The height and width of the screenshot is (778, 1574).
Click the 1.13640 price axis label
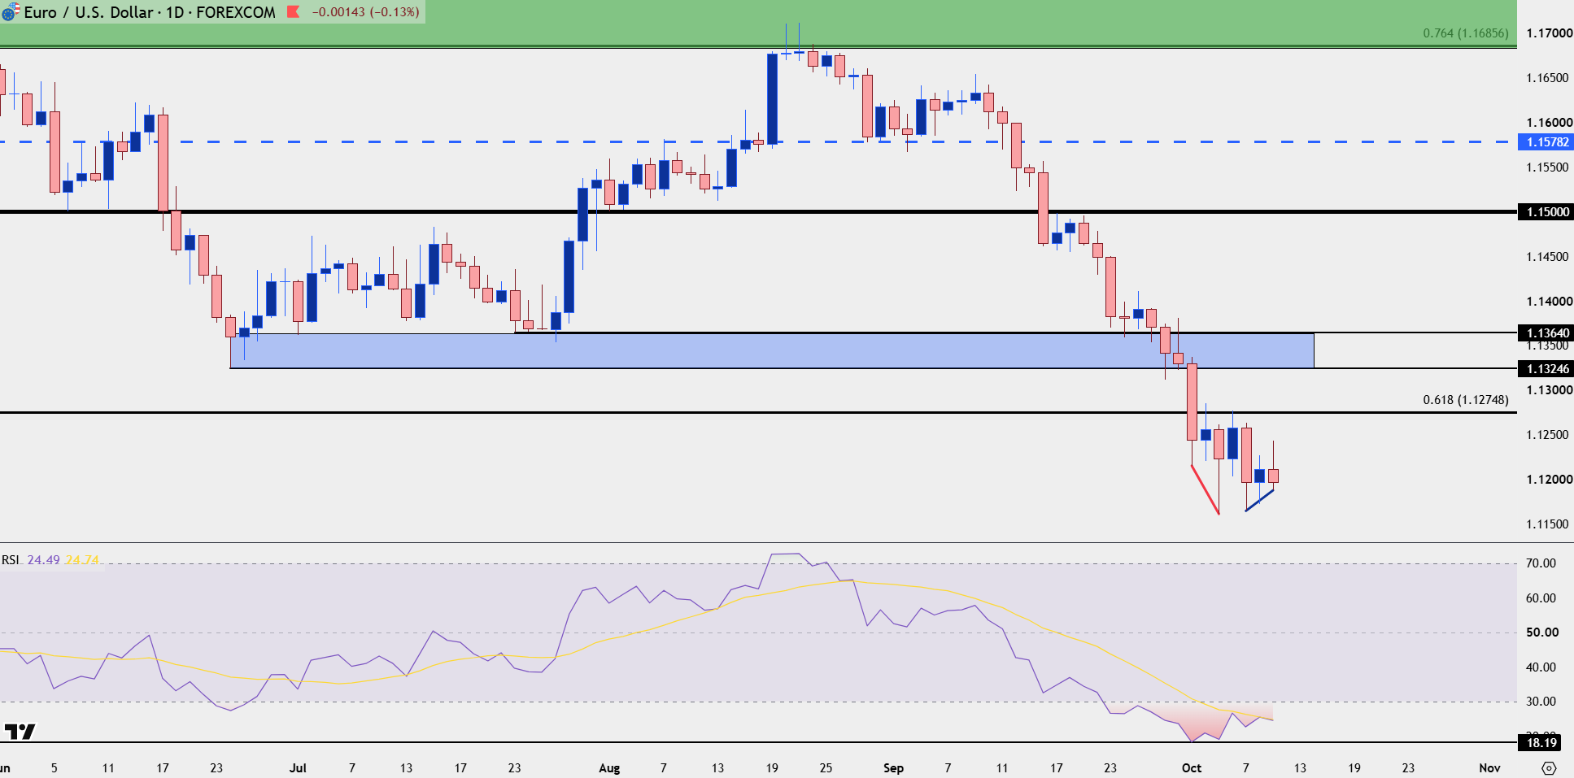[x=1546, y=332]
